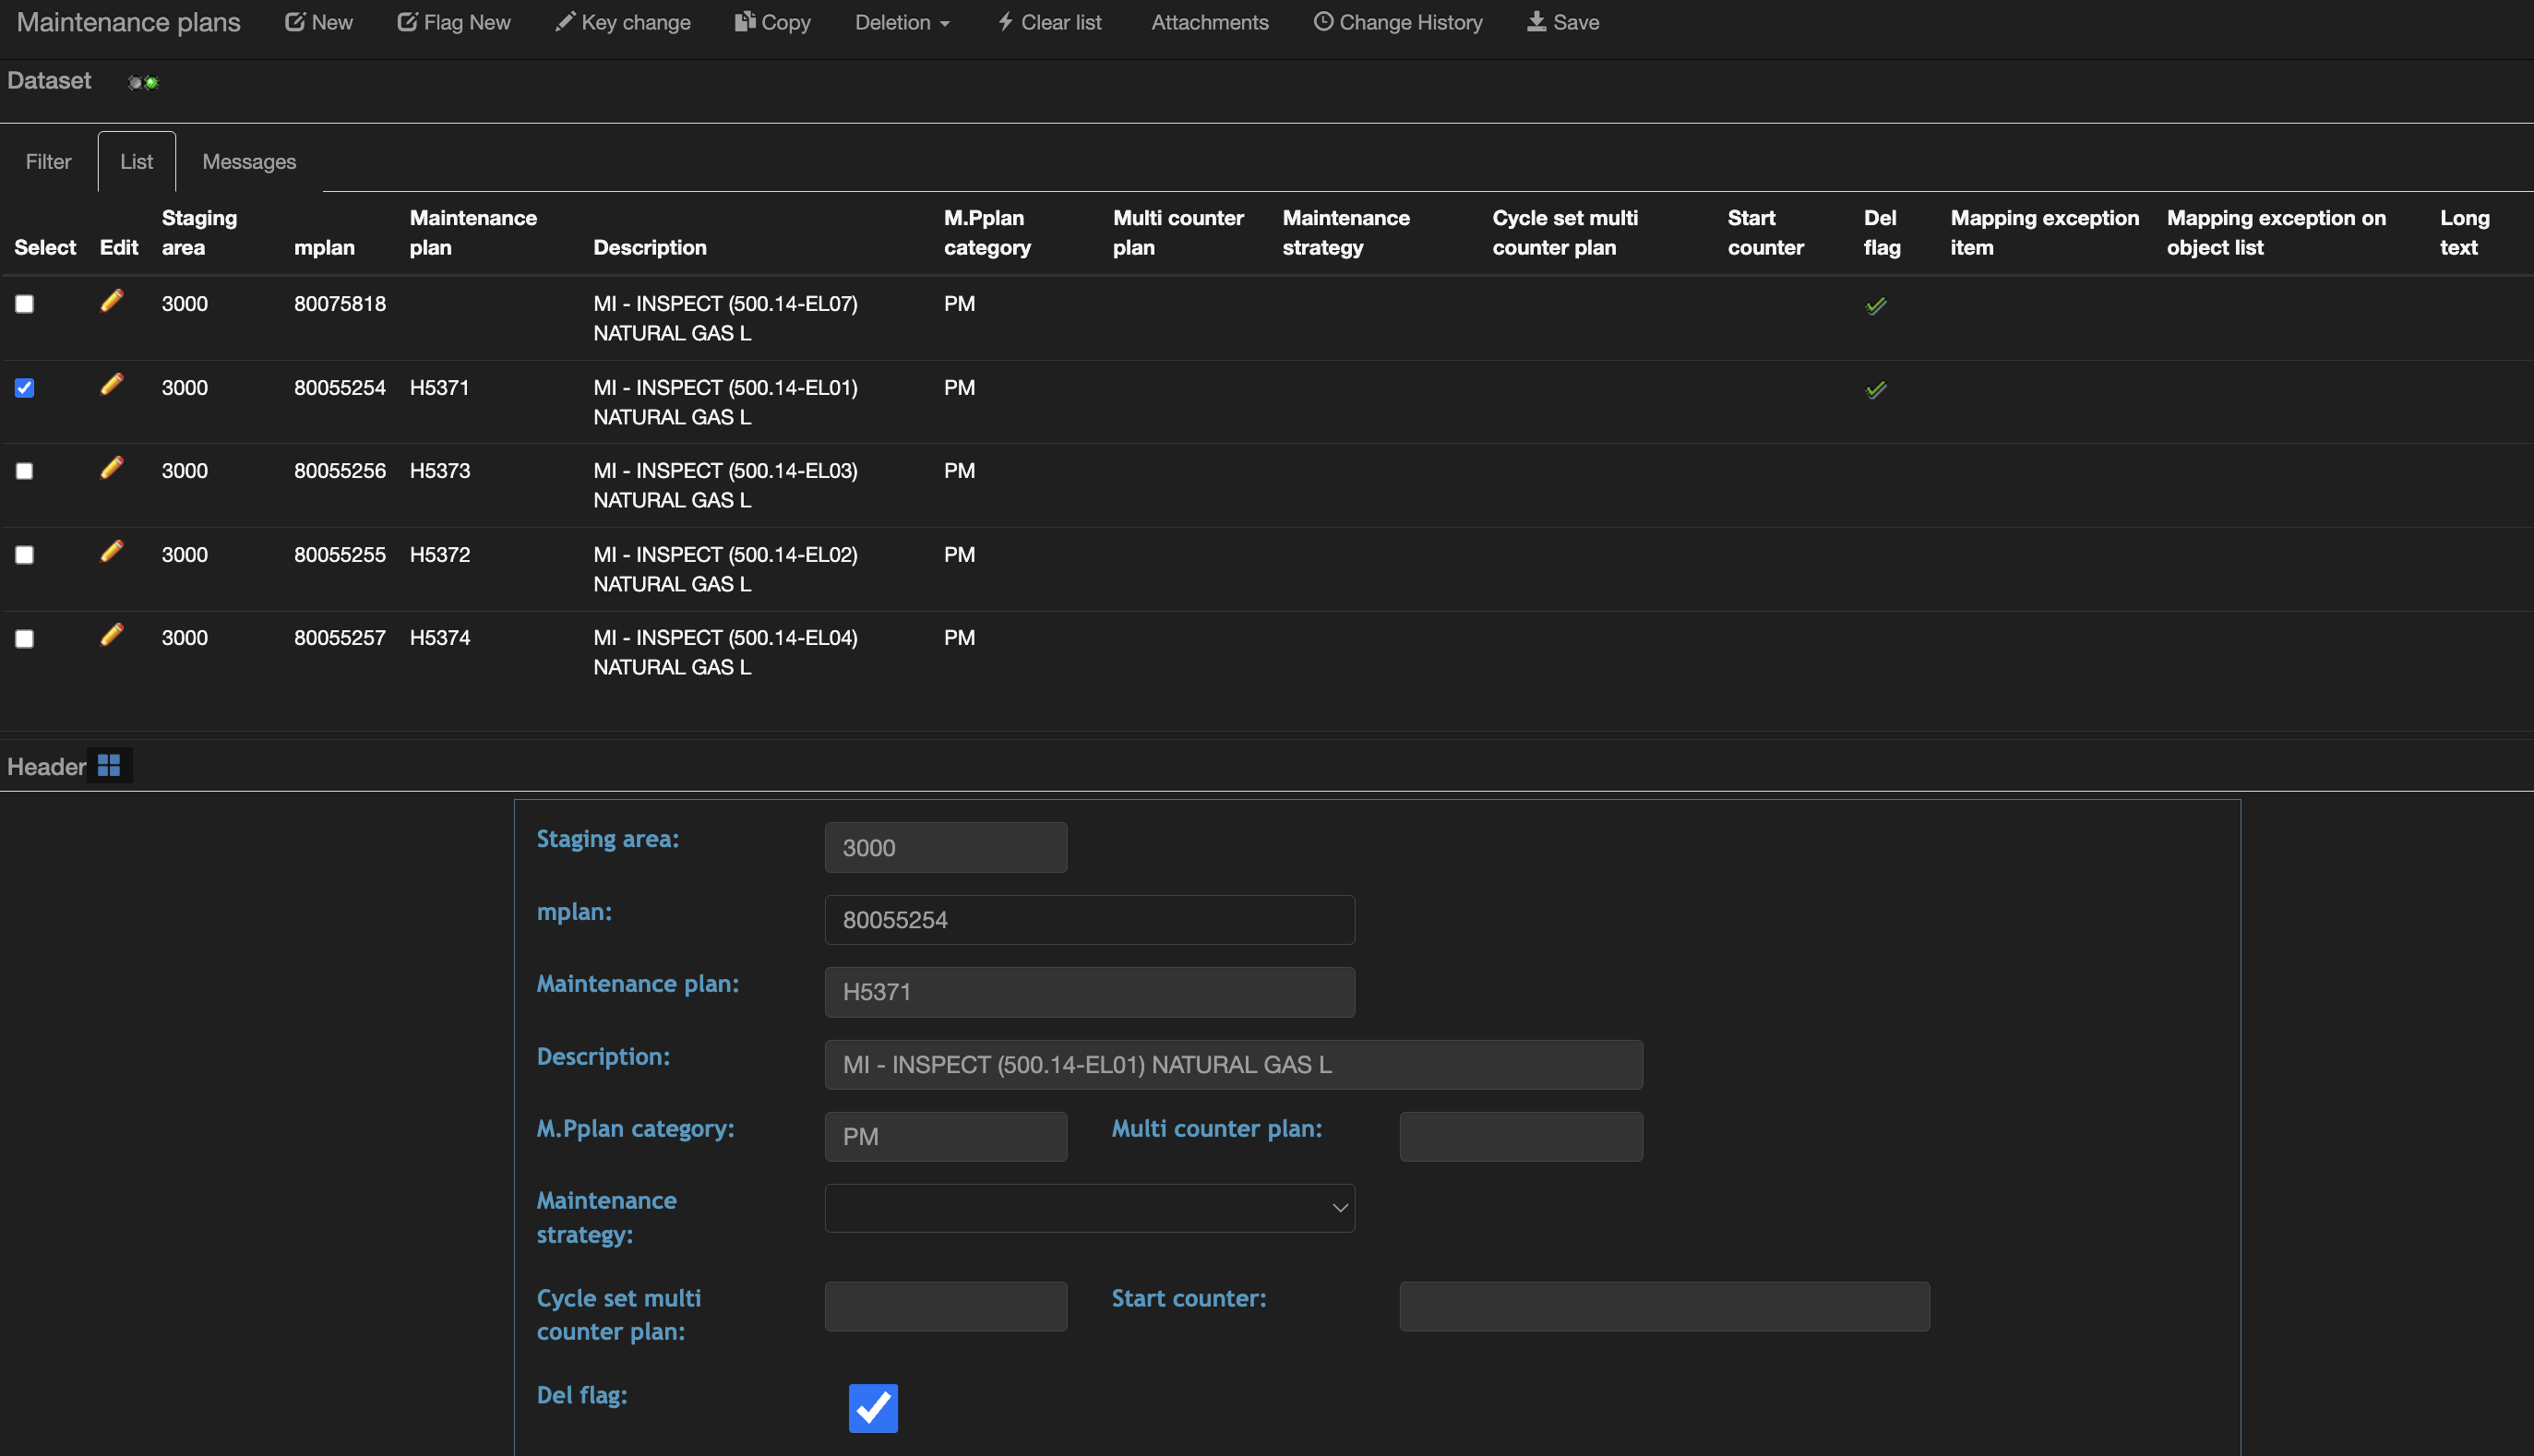Click the Header grid layout icon
The height and width of the screenshot is (1456, 2534).
point(110,765)
